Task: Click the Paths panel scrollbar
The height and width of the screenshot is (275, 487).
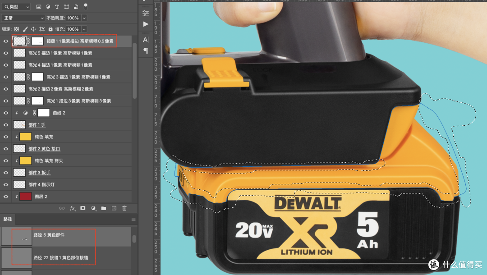Action: point(134,239)
